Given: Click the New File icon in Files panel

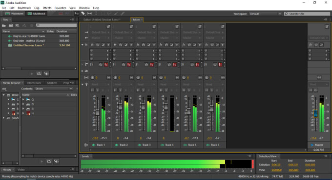Looking at the screenshot, I should click(18, 25).
